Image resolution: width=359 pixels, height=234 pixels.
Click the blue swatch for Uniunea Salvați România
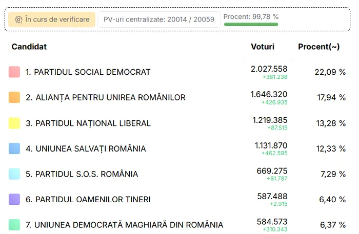click(14, 148)
